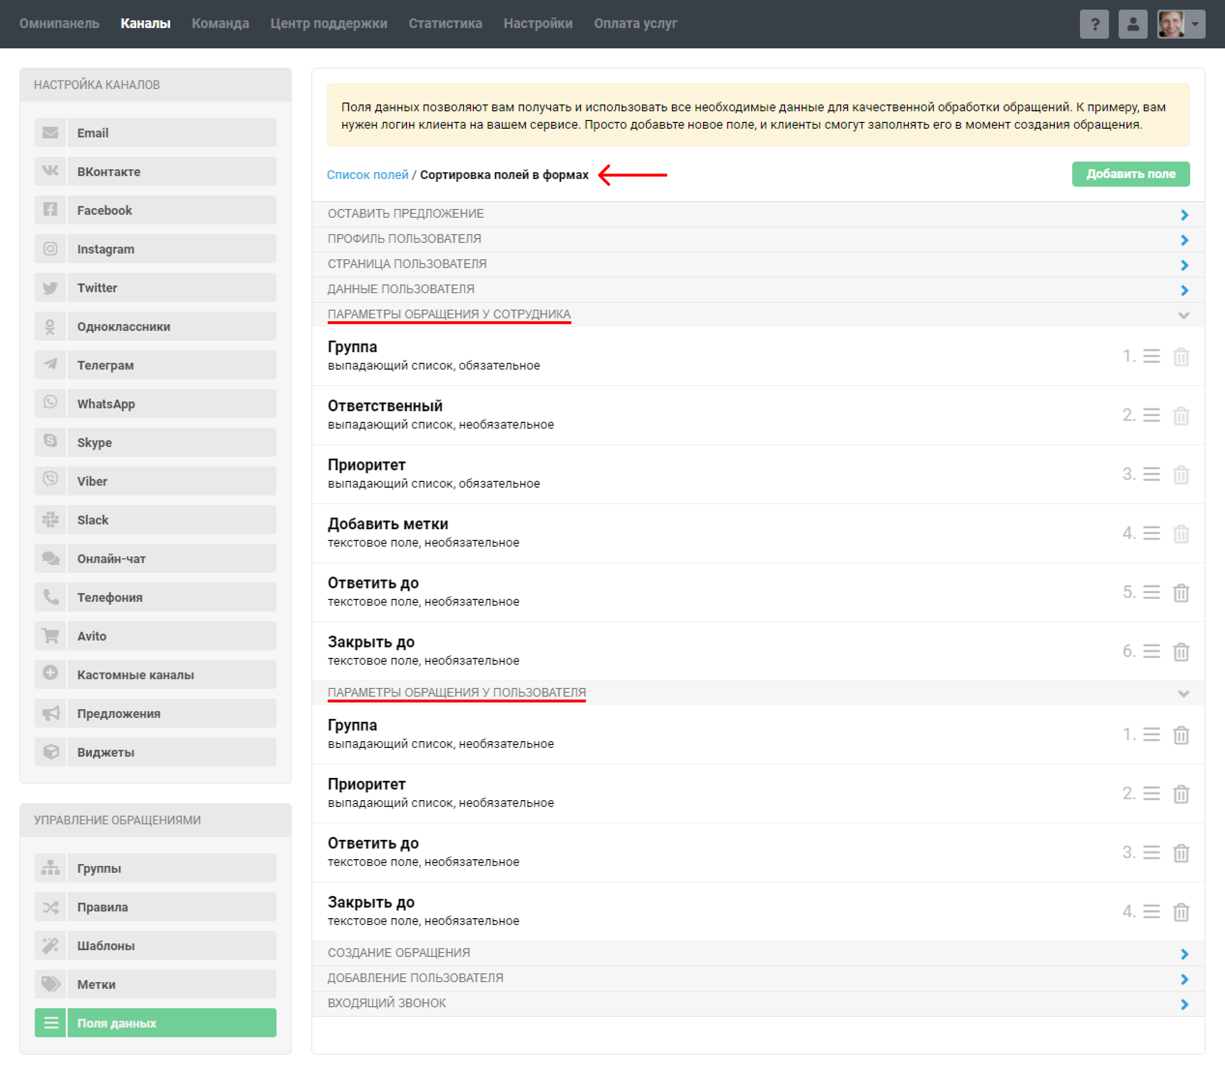Open the Шаблоны magic wand icon

point(50,945)
